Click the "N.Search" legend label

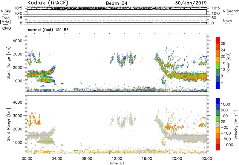click(231, 11)
